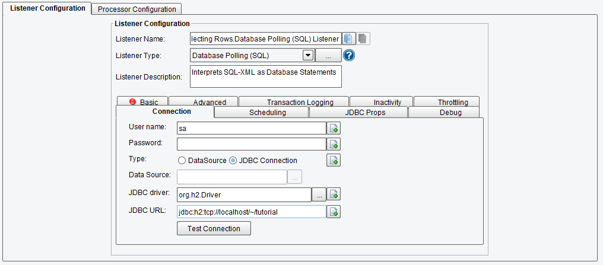
Task: Select the JDBC Connection radio button
Action: tap(233, 161)
